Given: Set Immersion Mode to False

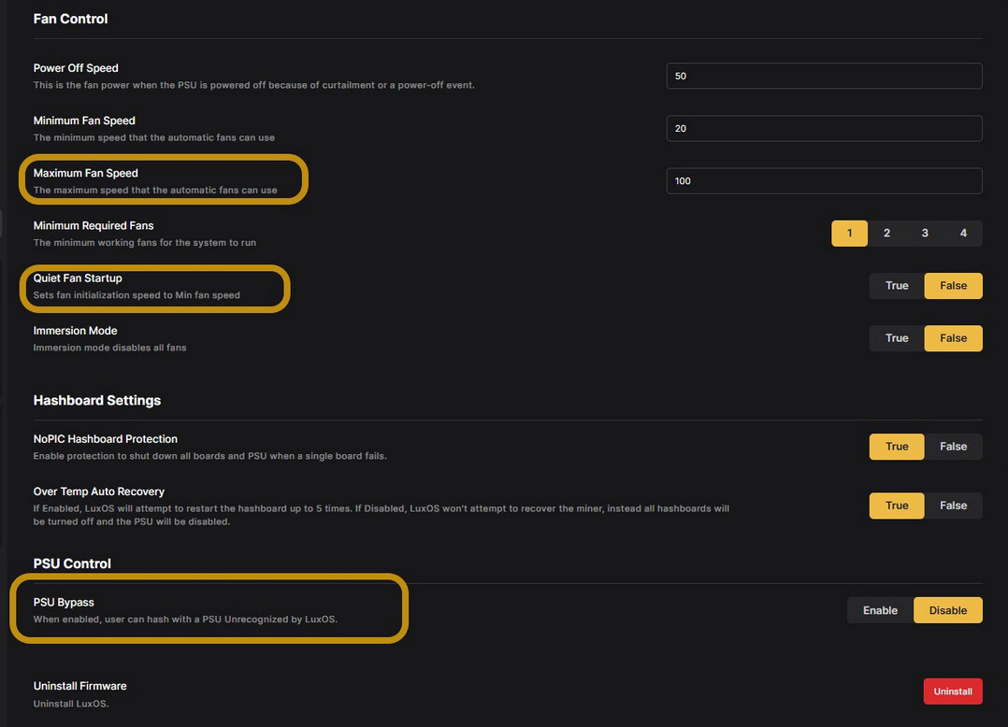Looking at the screenshot, I should (x=953, y=337).
